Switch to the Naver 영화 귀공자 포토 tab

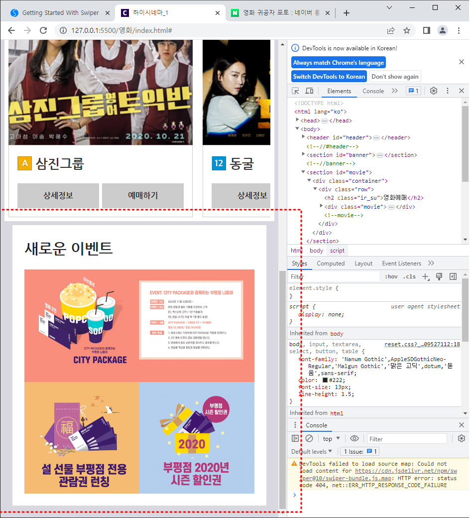280,13
